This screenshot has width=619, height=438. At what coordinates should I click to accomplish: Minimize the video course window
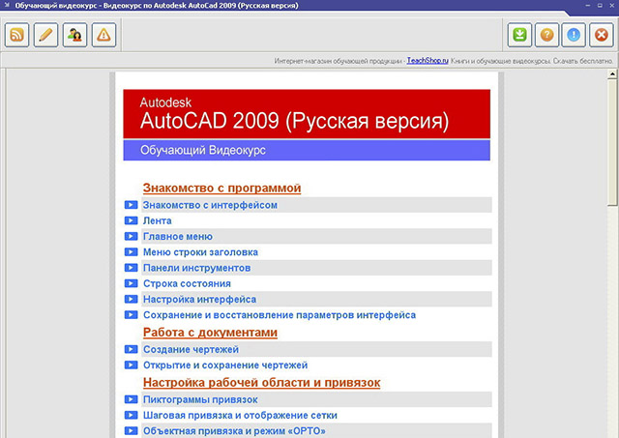(x=588, y=6)
